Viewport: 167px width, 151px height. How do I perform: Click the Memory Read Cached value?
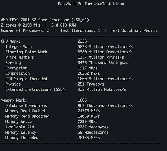click(89, 111)
